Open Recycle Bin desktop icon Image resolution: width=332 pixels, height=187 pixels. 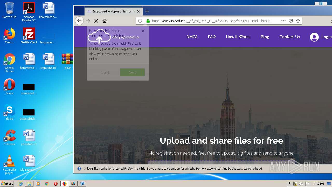(9, 10)
